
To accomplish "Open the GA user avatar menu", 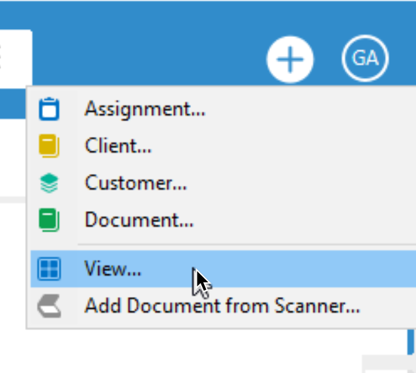I will (x=365, y=58).
